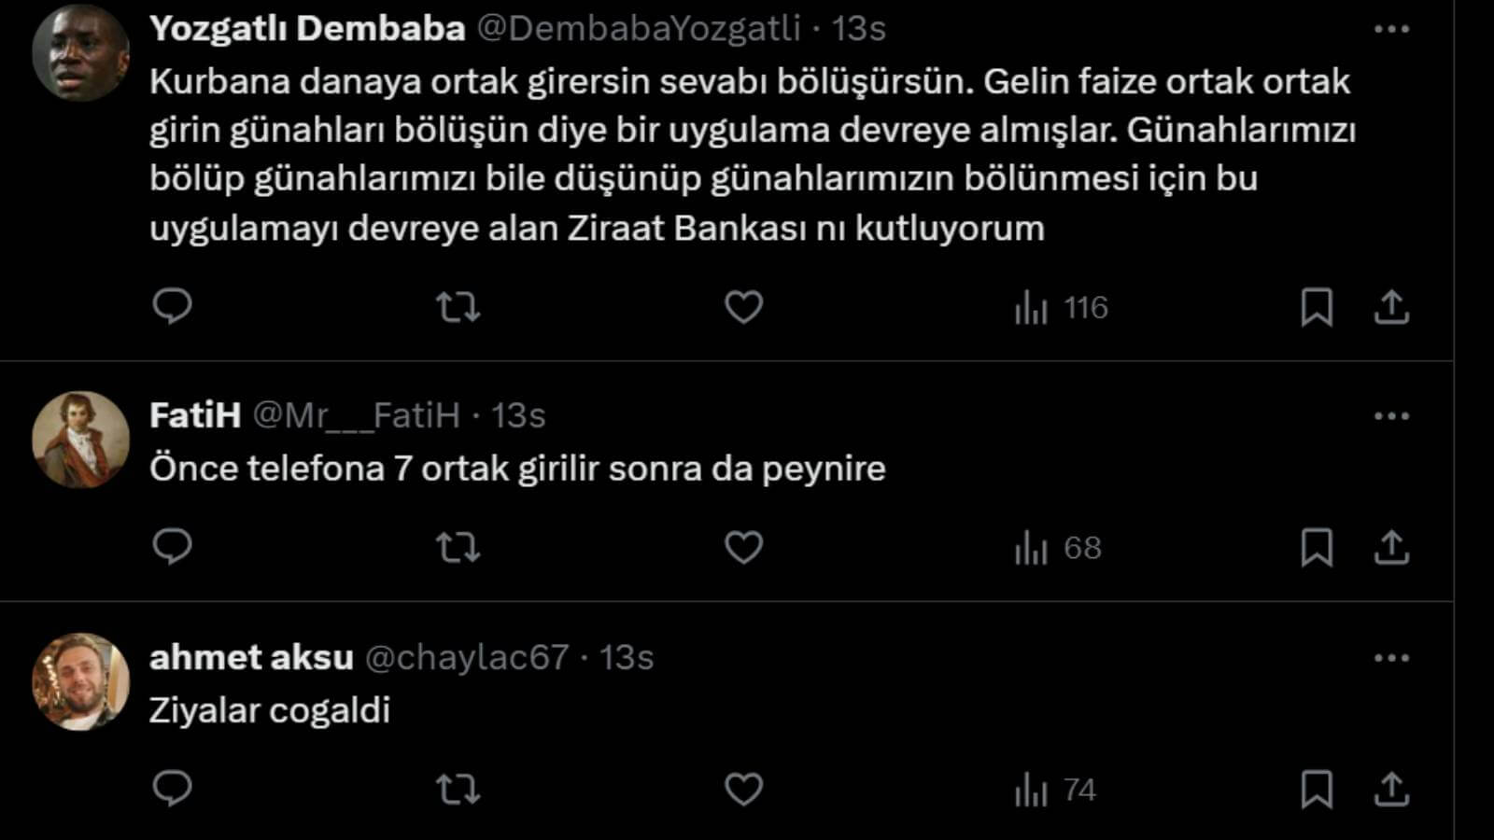Open ahmet aksu's profile picture
Image resolution: width=1494 pixels, height=840 pixels.
point(80,681)
